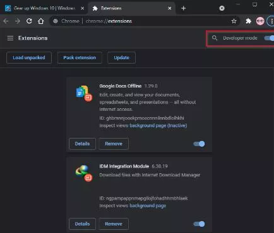Bookmark this page with the star icon
274x233 pixels.
[234, 21]
